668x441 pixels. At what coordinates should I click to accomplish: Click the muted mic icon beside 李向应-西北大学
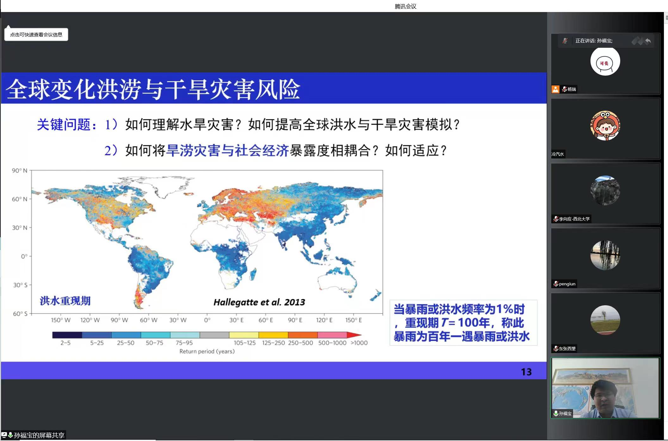point(556,219)
